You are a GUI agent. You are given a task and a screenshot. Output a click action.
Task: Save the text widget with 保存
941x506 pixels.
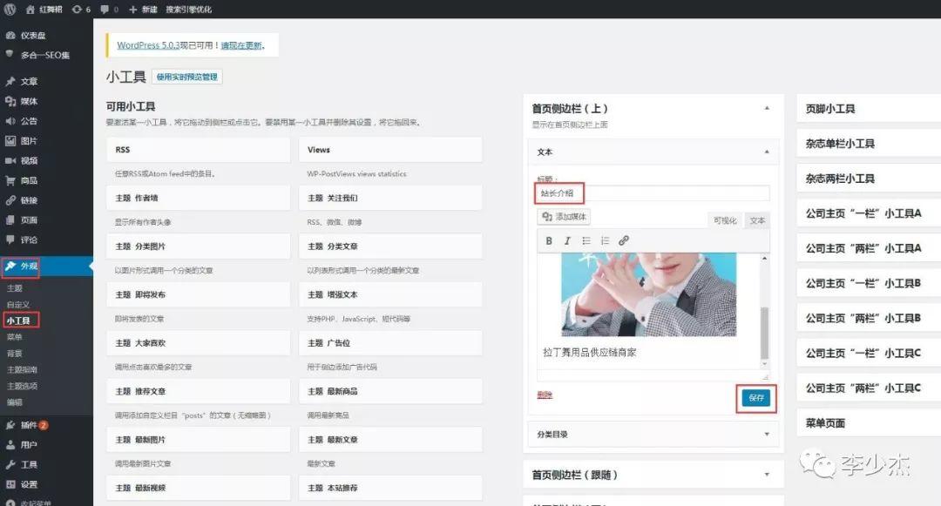(x=755, y=397)
